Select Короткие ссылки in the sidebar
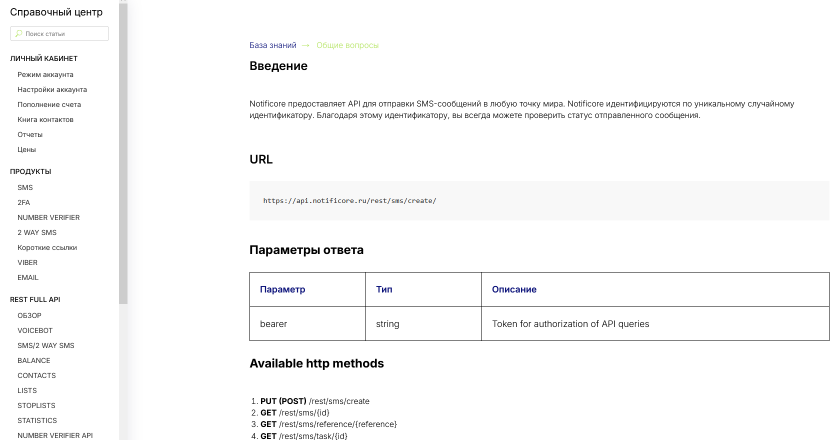Screen dimensions: 838x440 tap(47, 247)
